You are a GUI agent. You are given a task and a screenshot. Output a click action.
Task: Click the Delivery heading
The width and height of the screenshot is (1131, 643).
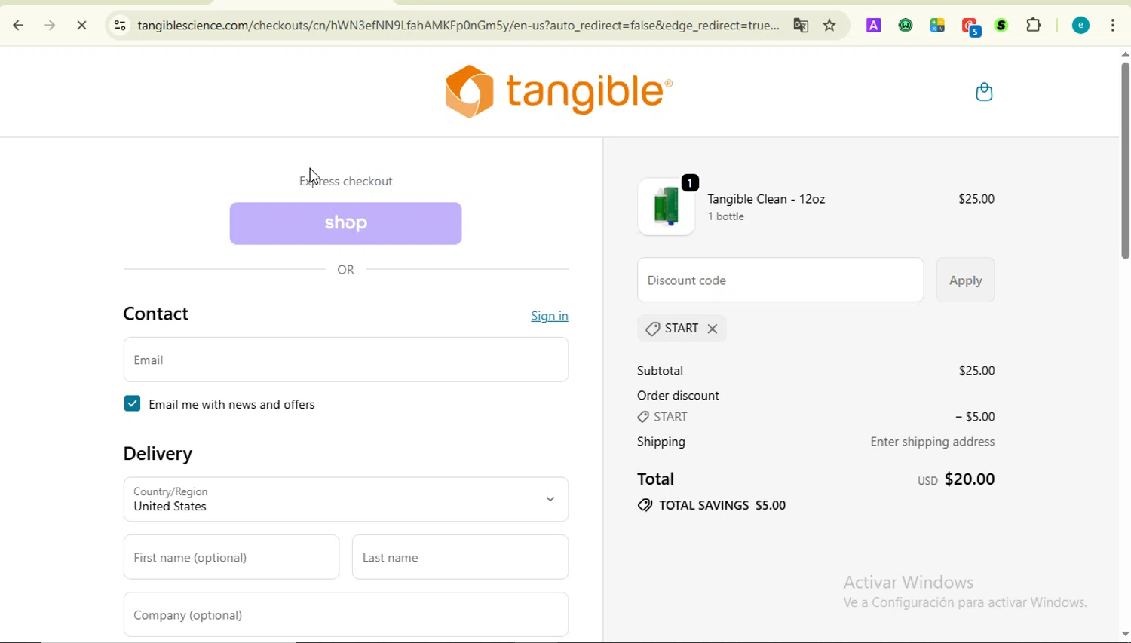pyautogui.click(x=158, y=454)
